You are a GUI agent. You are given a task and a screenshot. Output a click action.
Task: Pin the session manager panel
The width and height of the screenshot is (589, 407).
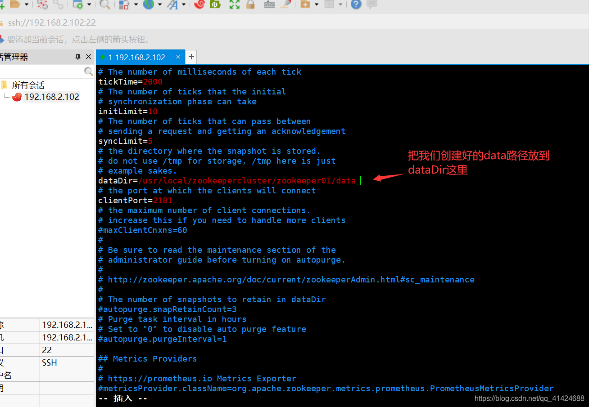pyautogui.click(x=77, y=57)
